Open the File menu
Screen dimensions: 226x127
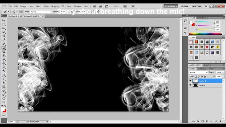click(x=10, y=6)
